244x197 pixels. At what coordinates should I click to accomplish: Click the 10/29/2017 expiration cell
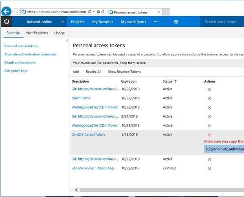[130, 168]
